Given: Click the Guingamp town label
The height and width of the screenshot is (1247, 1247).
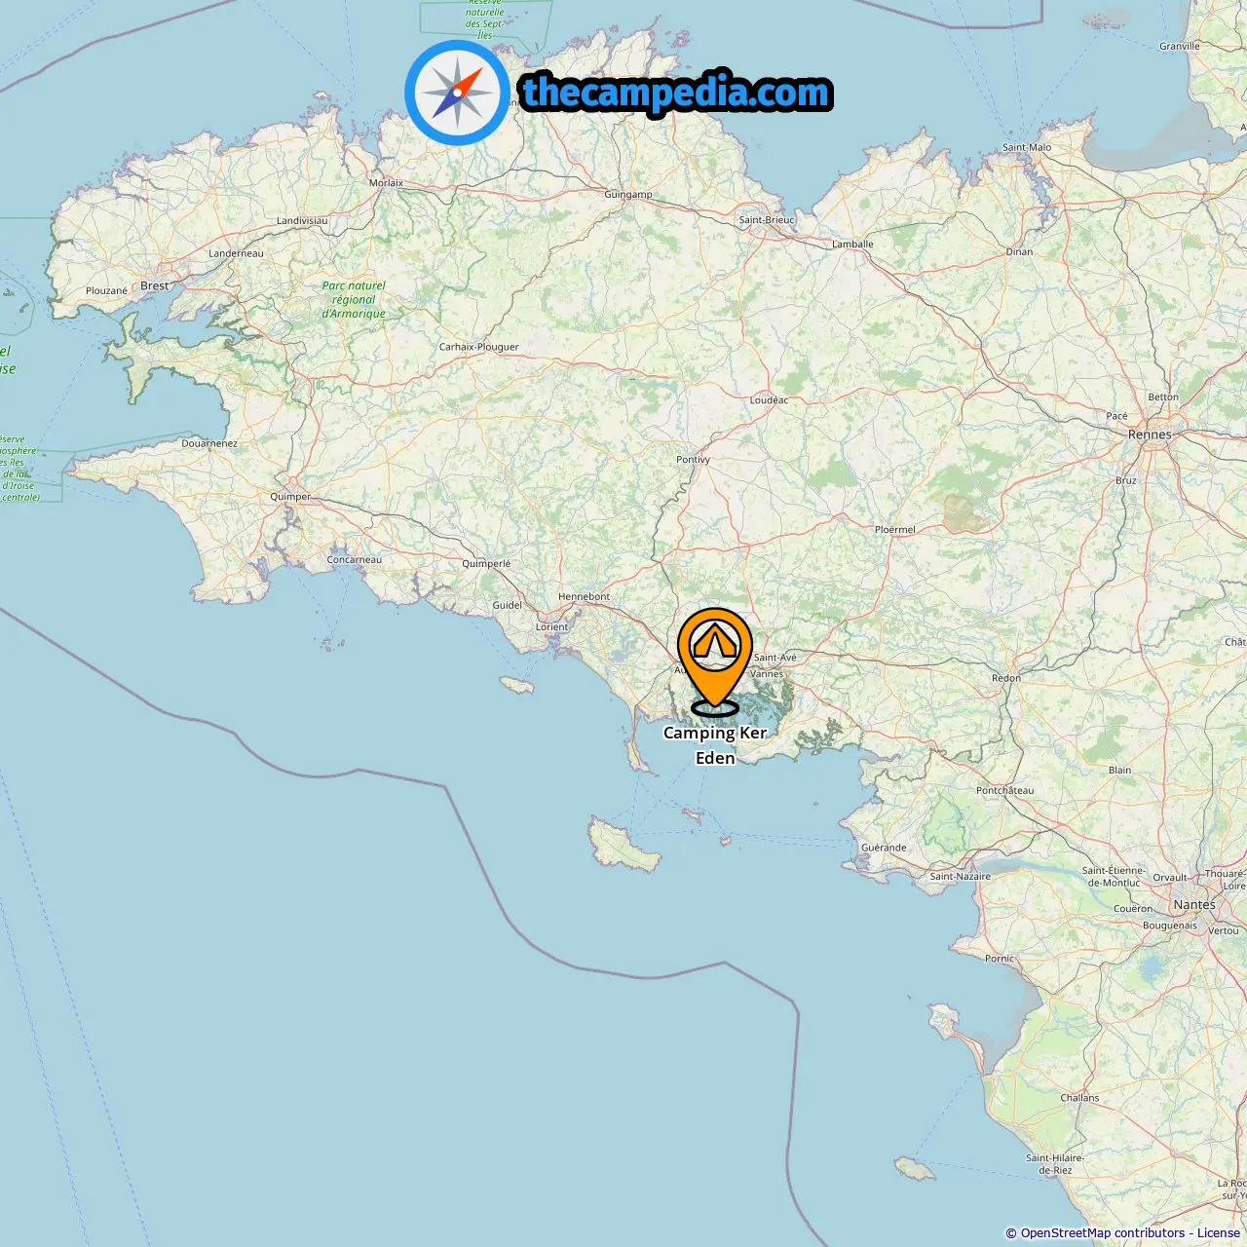Looking at the screenshot, I should (x=628, y=195).
